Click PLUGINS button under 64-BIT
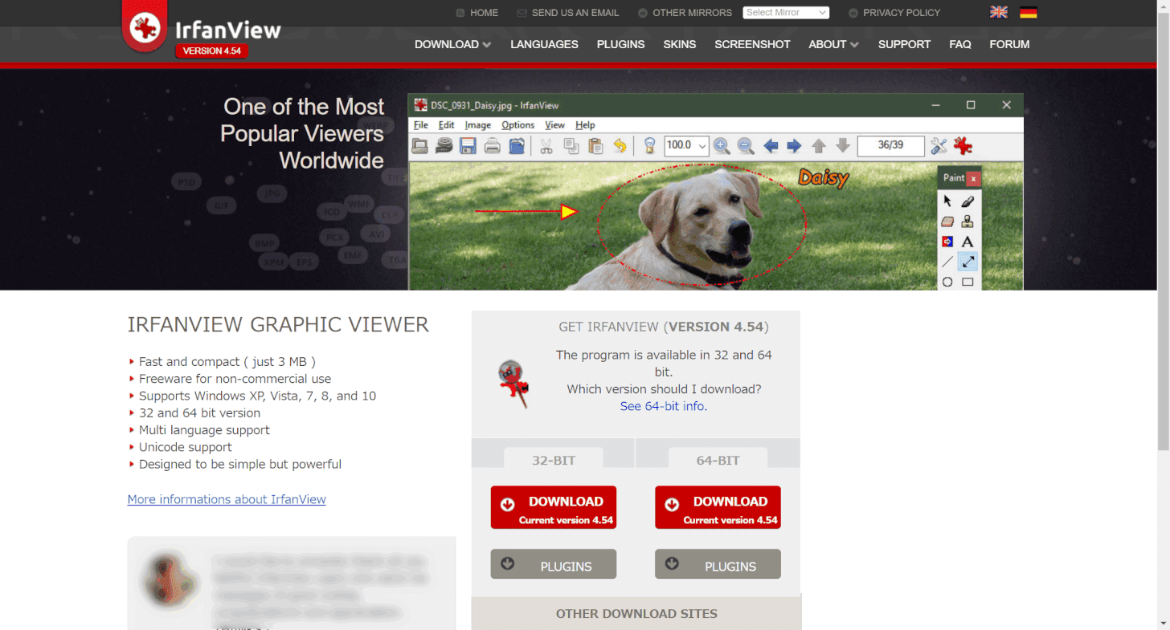 click(x=718, y=564)
